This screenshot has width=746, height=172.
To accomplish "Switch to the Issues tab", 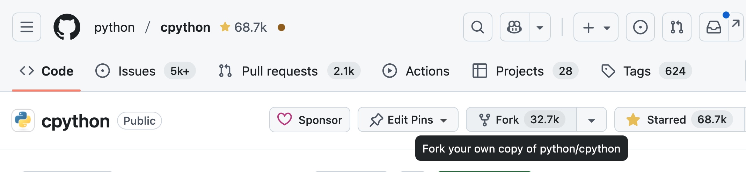I will (x=145, y=71).
